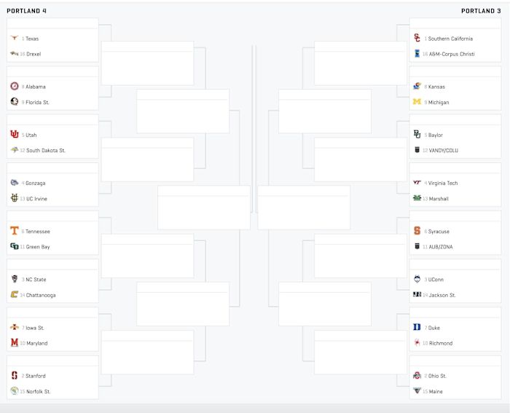510x413 pixels.
Task: Select the Maryland team logo
Action: click(x=15, y=343)
